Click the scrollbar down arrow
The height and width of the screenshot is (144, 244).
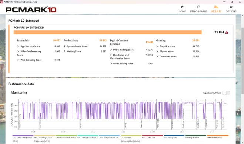click(x=243, y=143)
